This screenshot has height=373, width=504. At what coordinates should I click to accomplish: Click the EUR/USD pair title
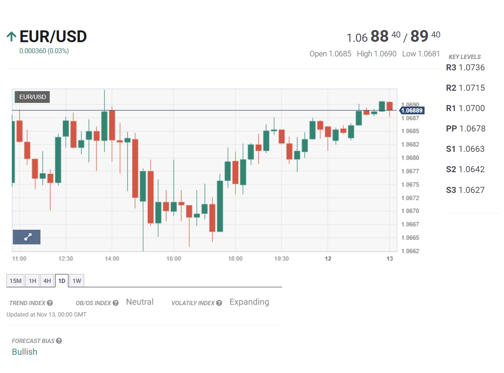[53, 36]
